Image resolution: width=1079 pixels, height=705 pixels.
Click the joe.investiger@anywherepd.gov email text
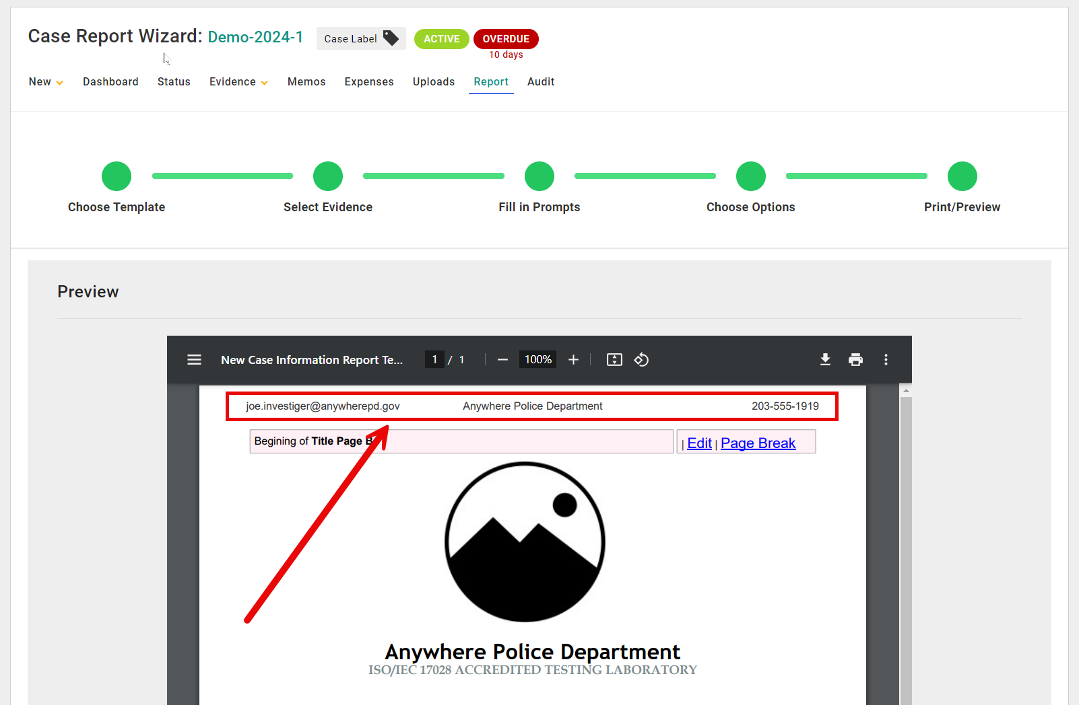(323, 406)
